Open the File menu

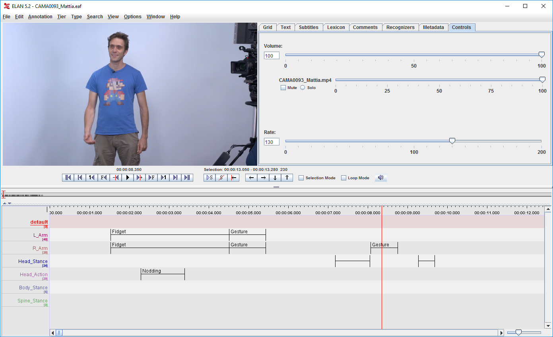[x=6, y=17]
